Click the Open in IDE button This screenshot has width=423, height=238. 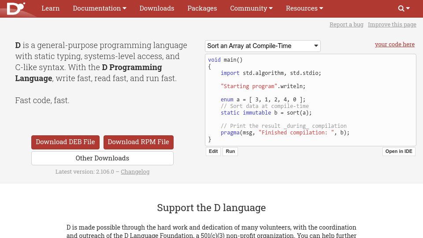pos(399,151)
